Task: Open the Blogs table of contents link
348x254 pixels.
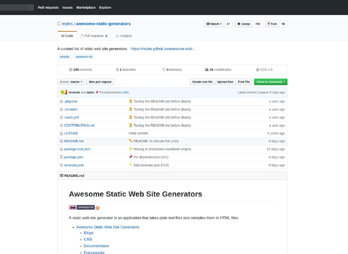Action: tap(89, 233)
